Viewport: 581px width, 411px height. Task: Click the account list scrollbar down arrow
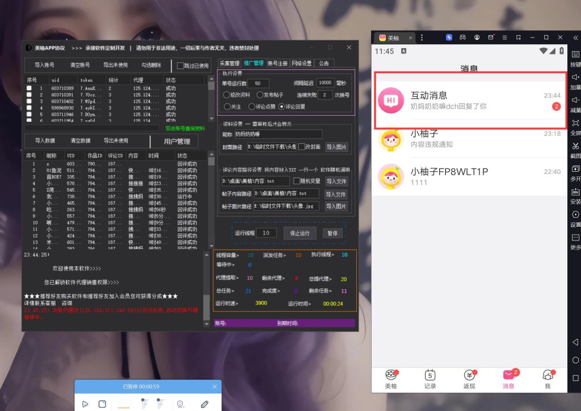[212, 118]
